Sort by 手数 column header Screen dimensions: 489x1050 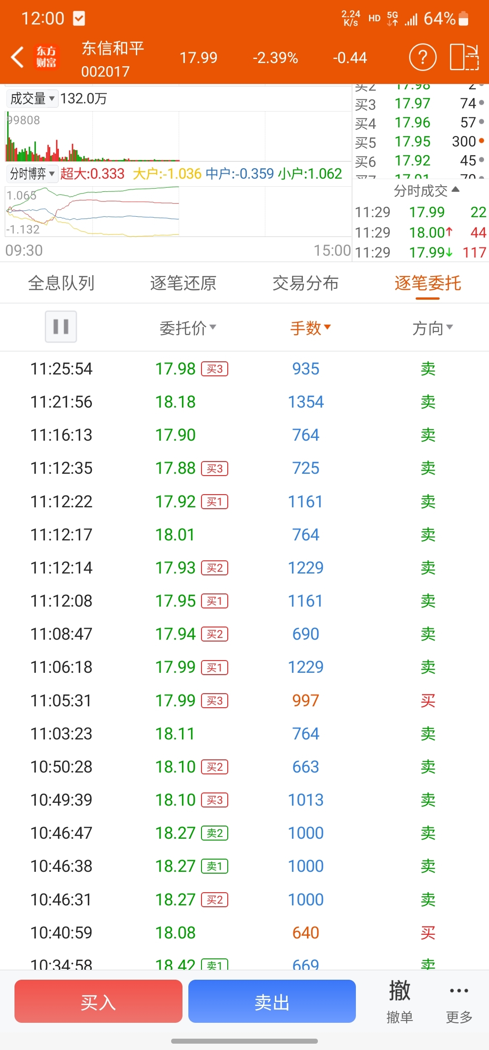point(310,328)
